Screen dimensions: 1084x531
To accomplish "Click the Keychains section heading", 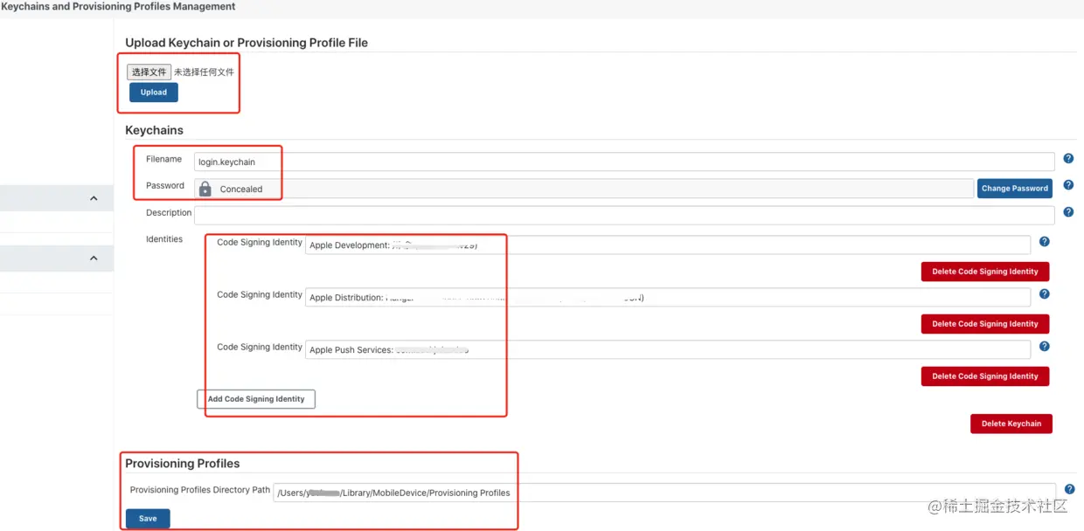I will [x=155, y=130].
